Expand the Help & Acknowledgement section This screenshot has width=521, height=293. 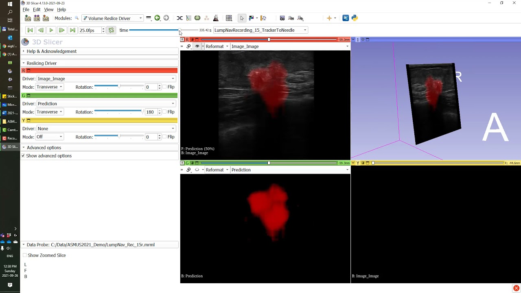click(x=99, y=51)
